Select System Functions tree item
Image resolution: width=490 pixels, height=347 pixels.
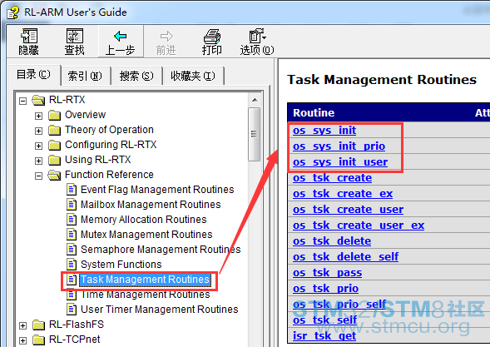(121, 265)
